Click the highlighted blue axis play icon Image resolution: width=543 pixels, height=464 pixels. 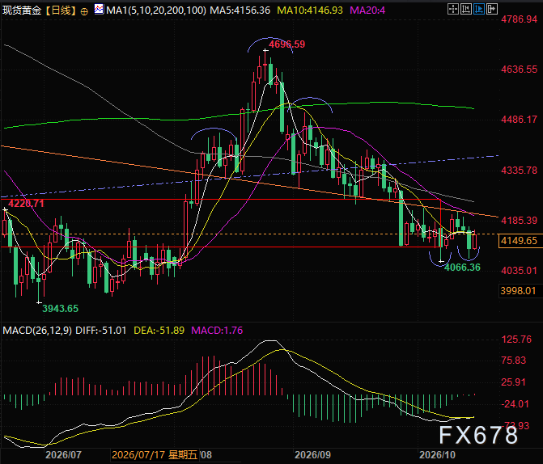[479, 9]
